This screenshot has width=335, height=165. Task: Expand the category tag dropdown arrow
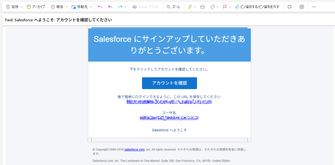(218, 7)
